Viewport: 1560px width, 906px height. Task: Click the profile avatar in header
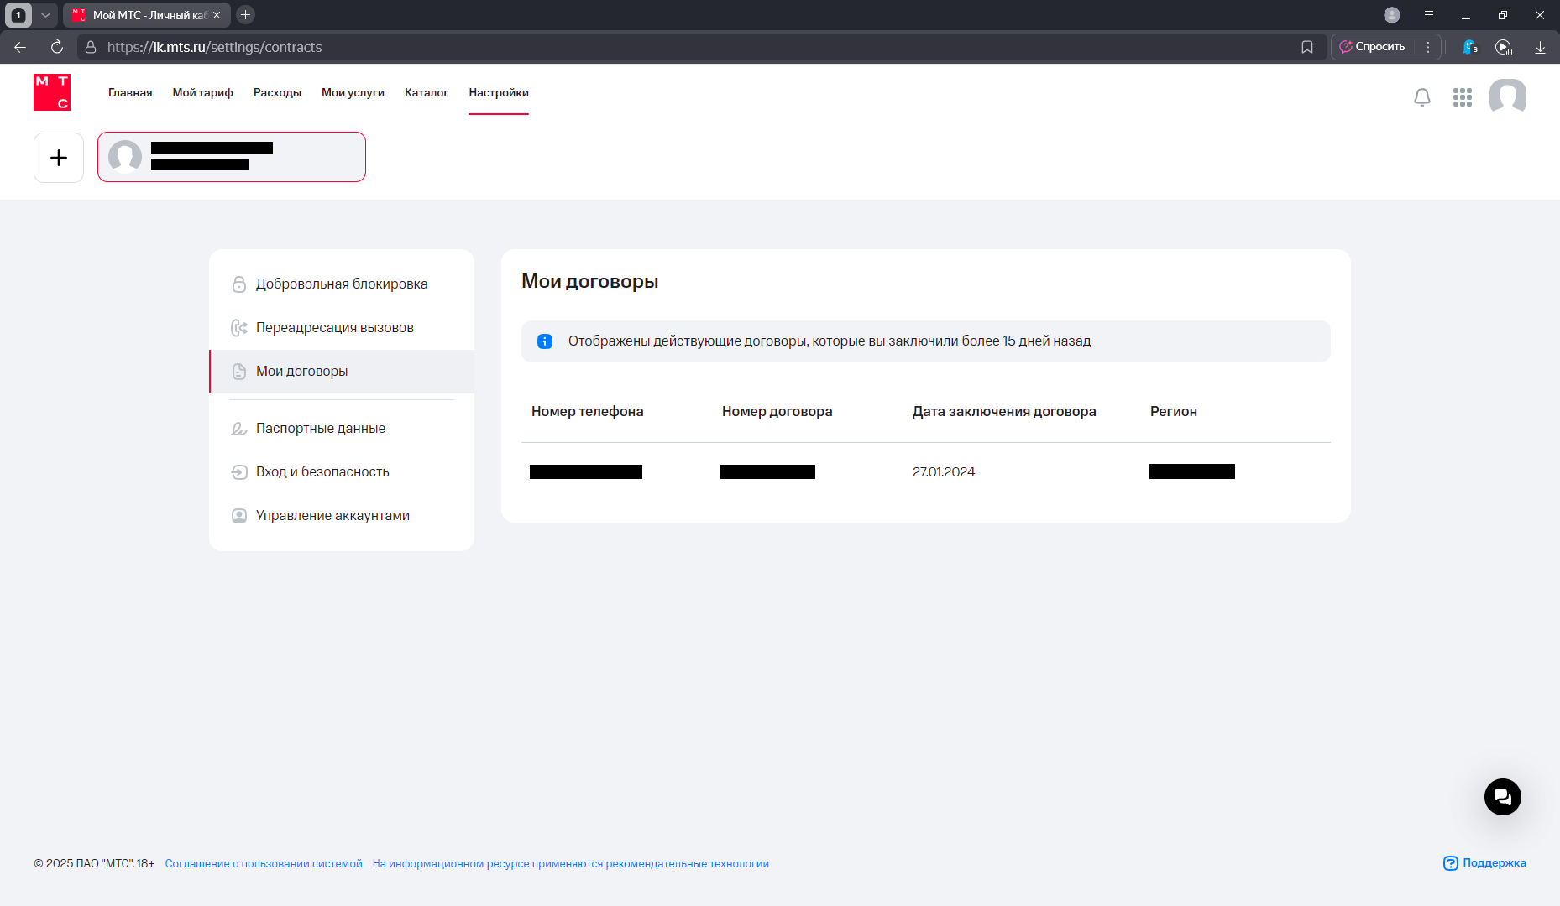coord(1507,96)
